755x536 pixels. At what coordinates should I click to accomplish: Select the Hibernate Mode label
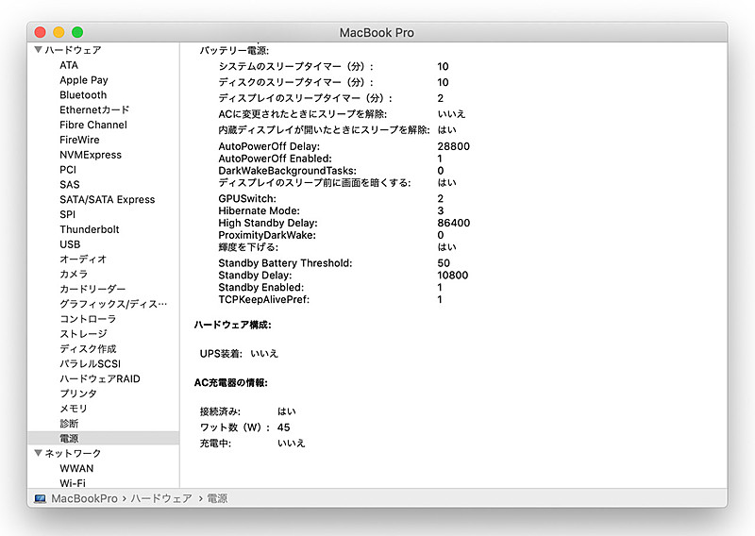coord(259,211)
